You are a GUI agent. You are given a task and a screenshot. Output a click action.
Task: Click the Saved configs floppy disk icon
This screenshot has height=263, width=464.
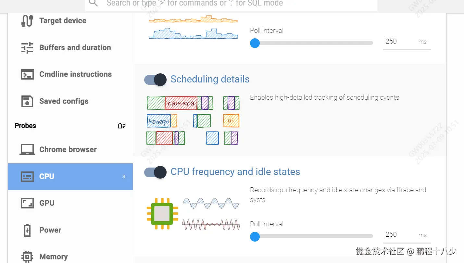click(27, 101)
